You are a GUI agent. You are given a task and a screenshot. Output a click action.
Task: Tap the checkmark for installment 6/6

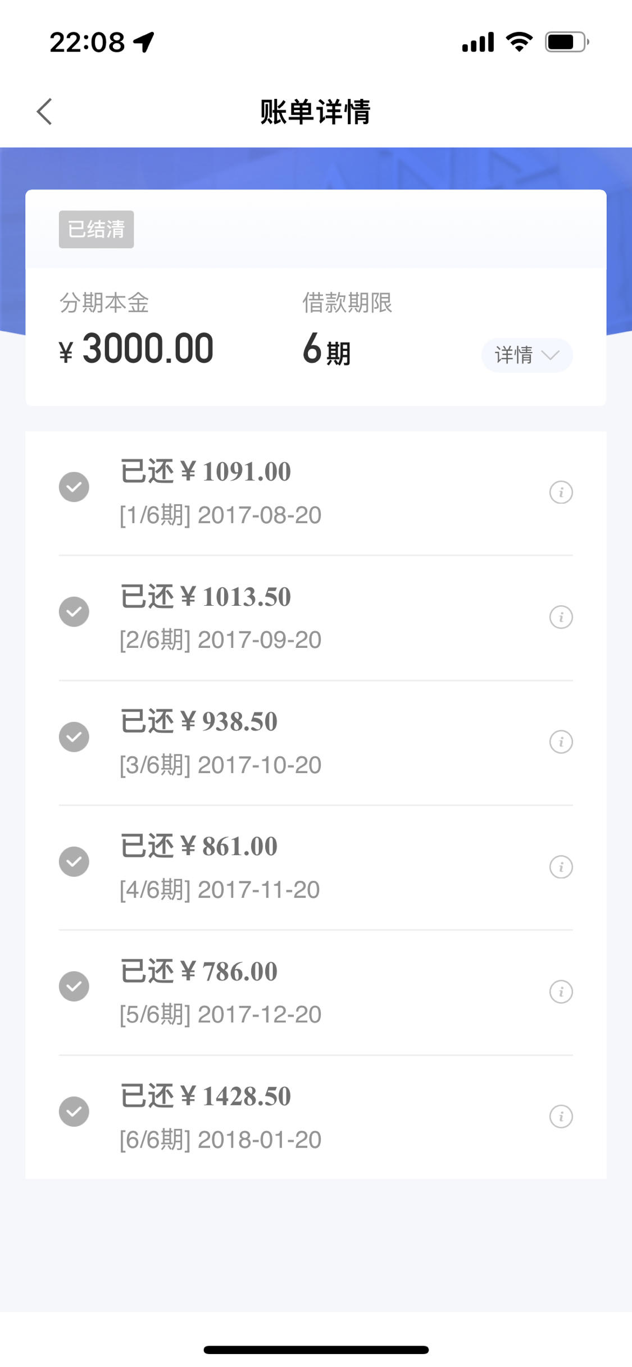click(x=74, y=1111)
